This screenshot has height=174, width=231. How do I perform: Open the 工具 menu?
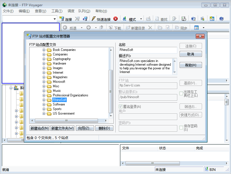(x=57, y=11)
